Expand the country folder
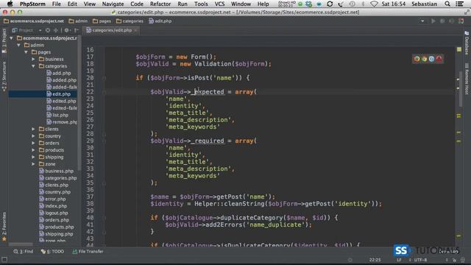 click(x=33, y=136)
